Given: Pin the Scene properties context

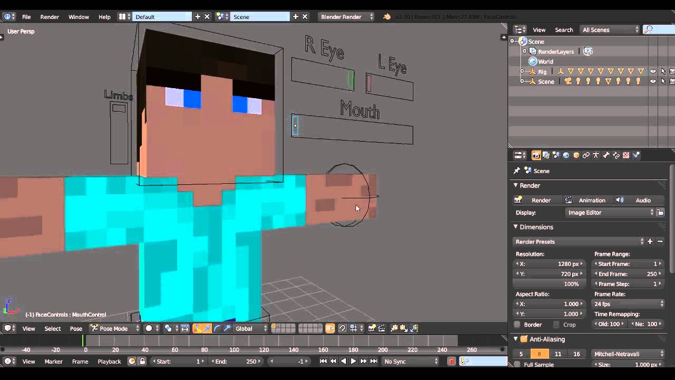Looking at the screenshot, I should coord(517,170).
